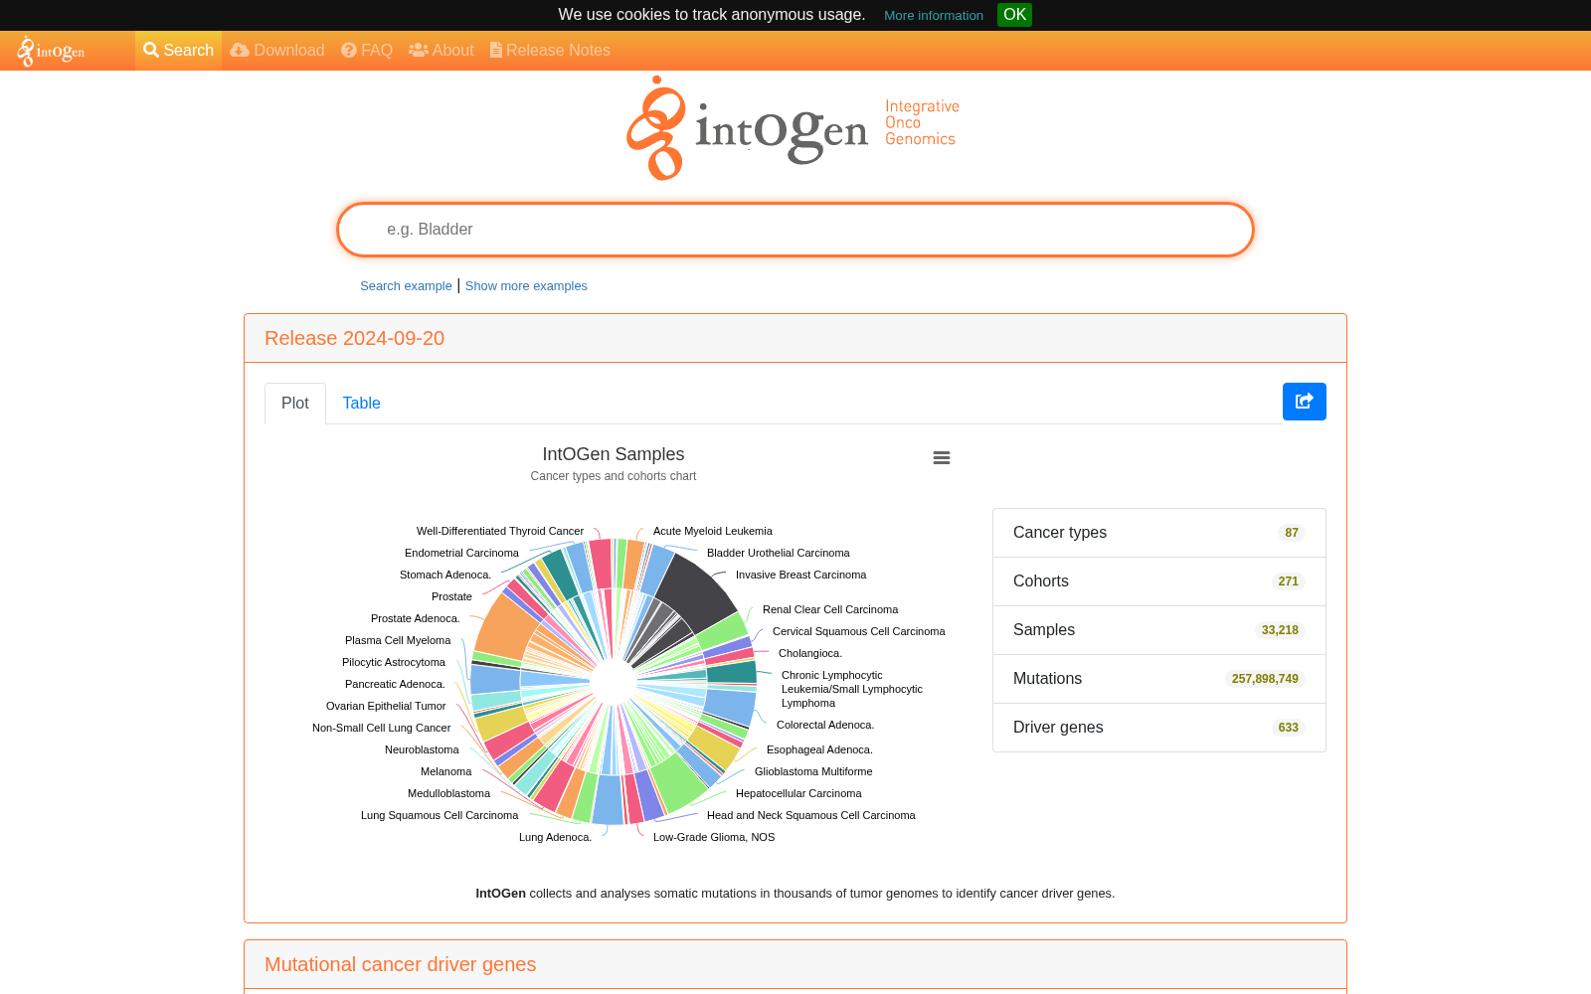Click the Stomach Adenoca. label
Screen dimensions: 1591x994
tap(445, 576)
